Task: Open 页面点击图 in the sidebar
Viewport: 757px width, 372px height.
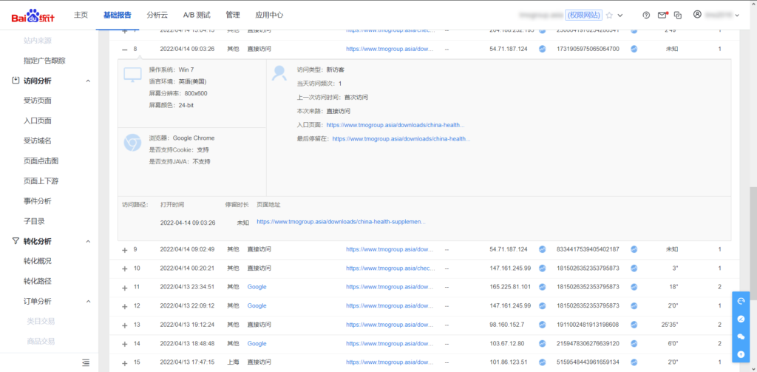Action: pos(41,161)
